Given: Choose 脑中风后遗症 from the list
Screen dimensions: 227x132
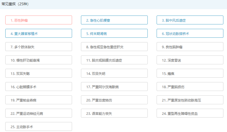Looking at the screenshot, I should (x=190, y=20).
